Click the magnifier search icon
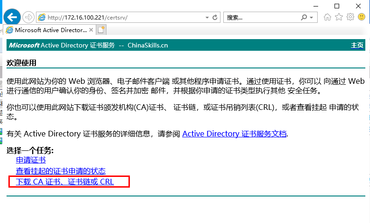Viewport: 370px width, 223px height. 304,17
